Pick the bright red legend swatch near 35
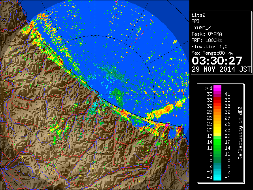 [217, 101]
